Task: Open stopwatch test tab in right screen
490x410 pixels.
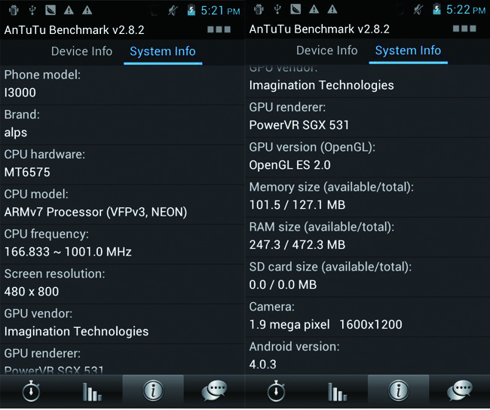Action: pyautogui.click(x=276, y=390)
